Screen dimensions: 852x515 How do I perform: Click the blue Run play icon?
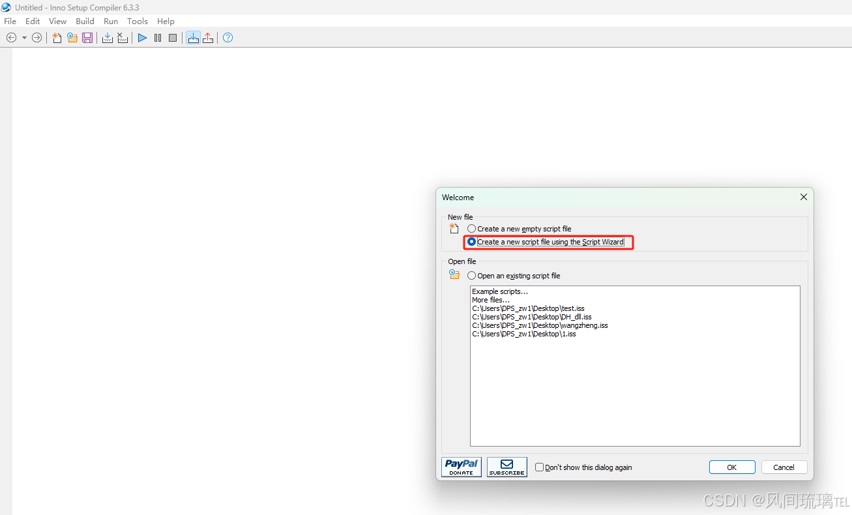[x=142, y=38]
